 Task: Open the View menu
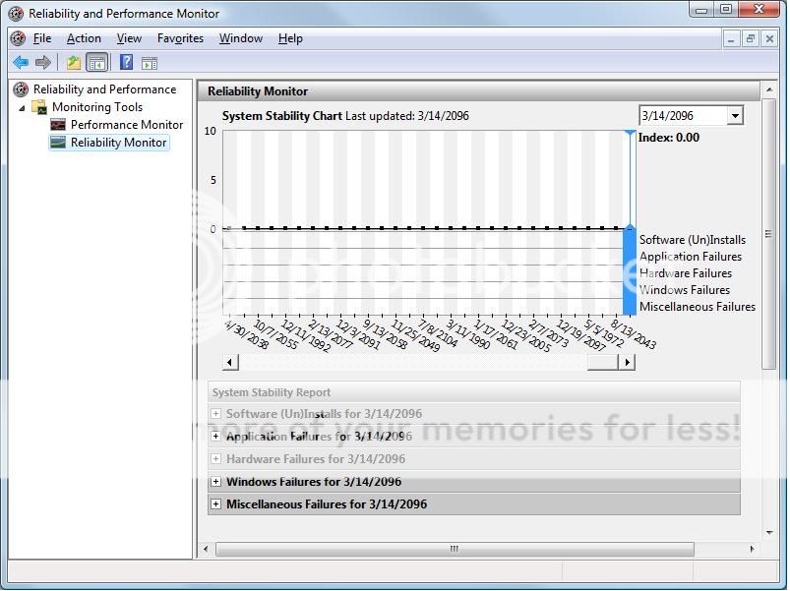(129, 38)
